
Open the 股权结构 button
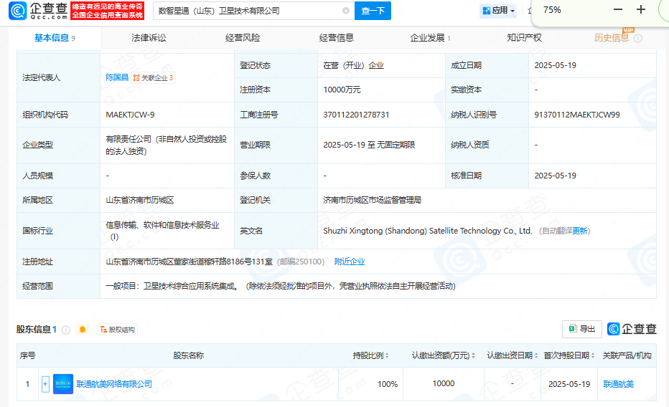point(118,330)
